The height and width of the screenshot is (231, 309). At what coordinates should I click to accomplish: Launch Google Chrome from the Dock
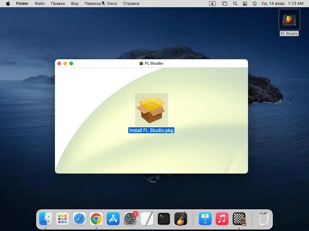click(96, 219)
